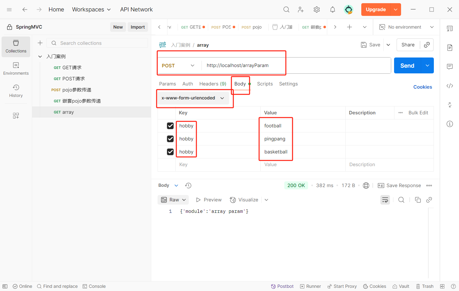
Task: Toggle the wrap lines icon in response
Action: tap(385, 200)
